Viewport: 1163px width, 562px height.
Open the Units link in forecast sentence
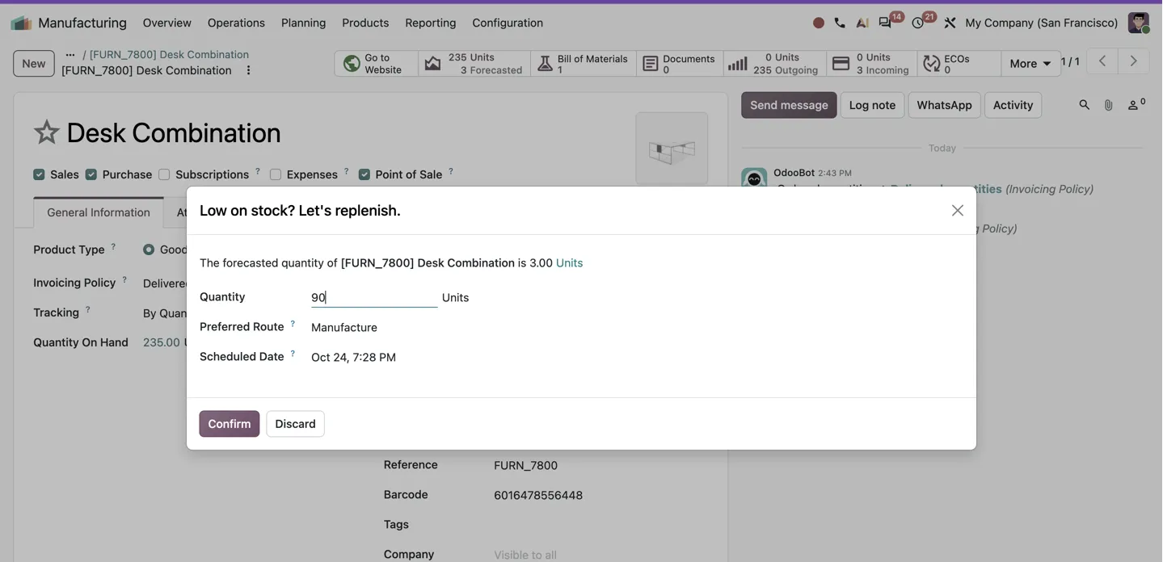pos(569,263)
